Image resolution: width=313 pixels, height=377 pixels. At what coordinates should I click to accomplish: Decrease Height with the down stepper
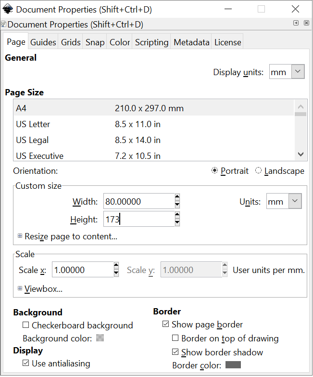click(x=177, y=222)
